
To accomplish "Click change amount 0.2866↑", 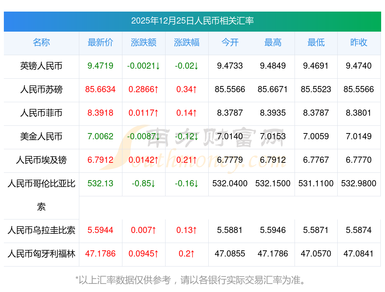I will [x=144, y=89].
